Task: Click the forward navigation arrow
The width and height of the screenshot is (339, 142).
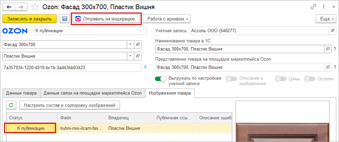Action: (21, 7)
